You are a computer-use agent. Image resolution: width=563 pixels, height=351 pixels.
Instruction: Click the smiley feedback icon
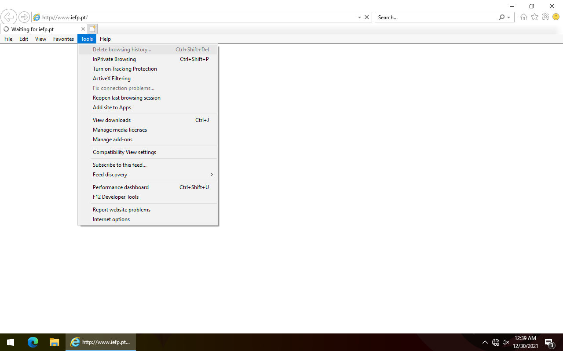click(x=556, y=17)
